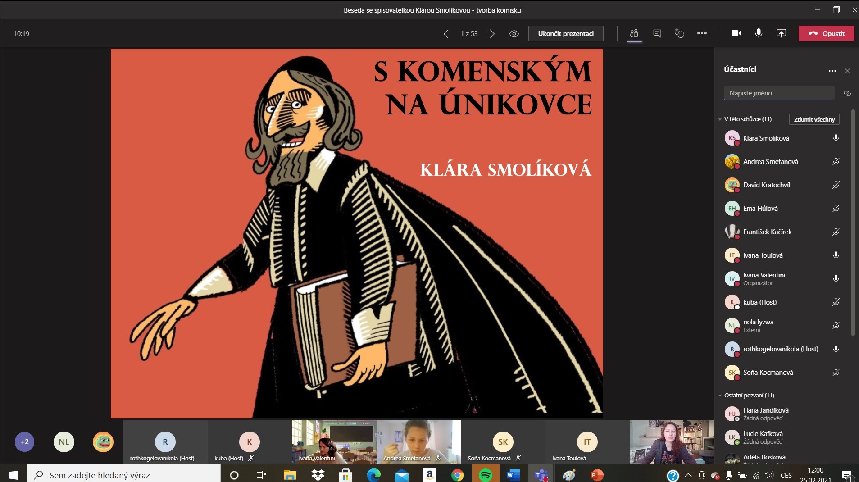Select kuba (Host) video tile
859x482 pixels.
tap(250, 442)
